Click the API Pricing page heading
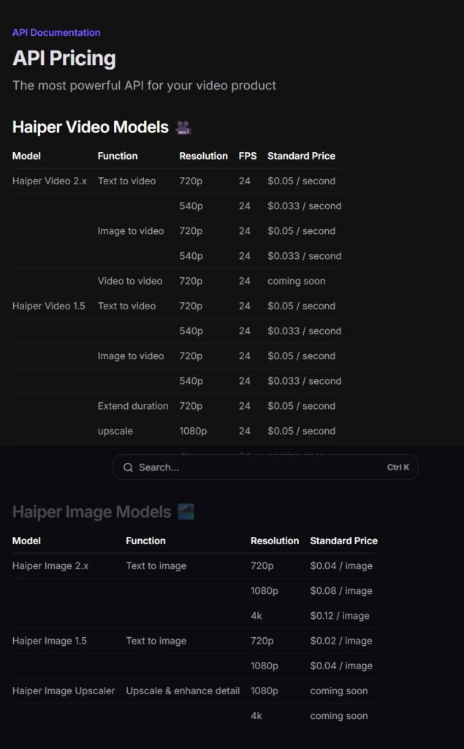The image size is (464, 749). [x=64, y=59]
